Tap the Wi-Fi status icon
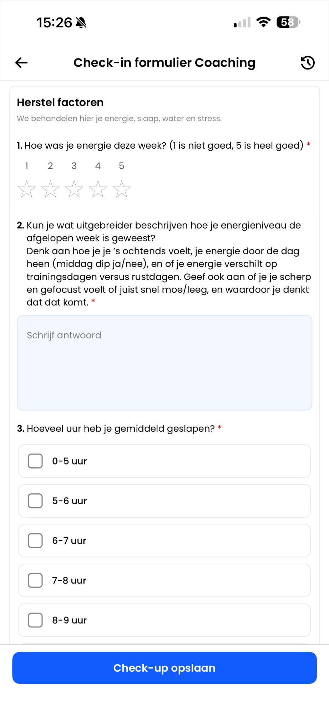Image resolution: width=329 pixels, height=713 pixels. (263, 22)
